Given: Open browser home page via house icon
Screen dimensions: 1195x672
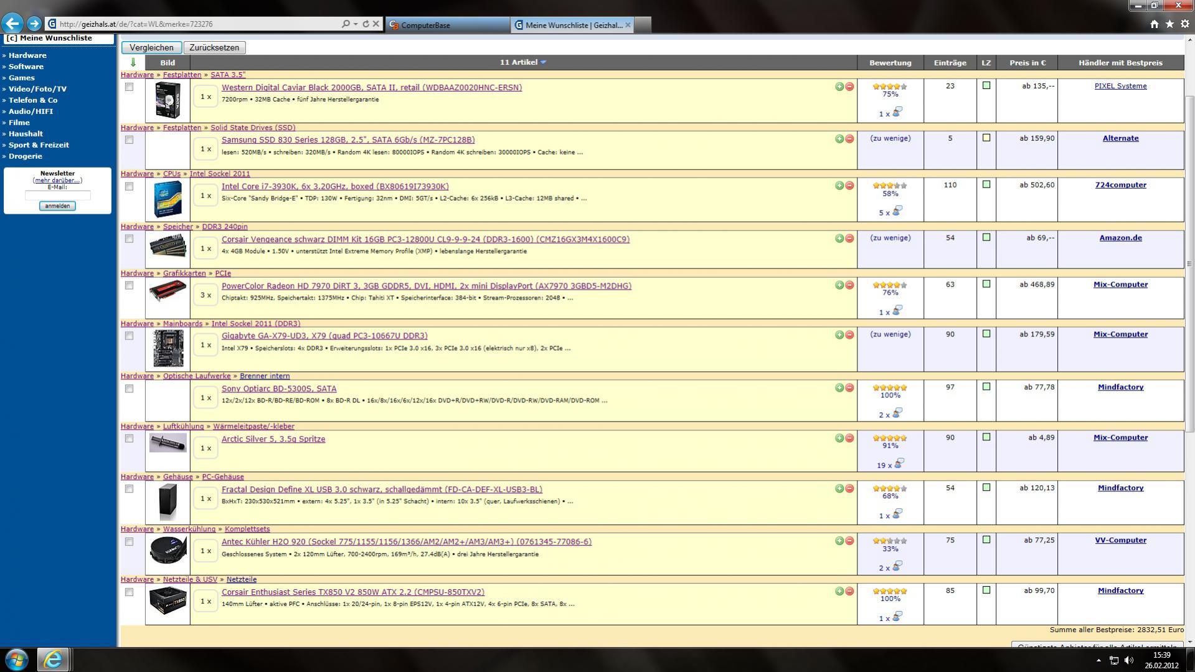Looking at the screenshot, I should (x=1154, y=24).
